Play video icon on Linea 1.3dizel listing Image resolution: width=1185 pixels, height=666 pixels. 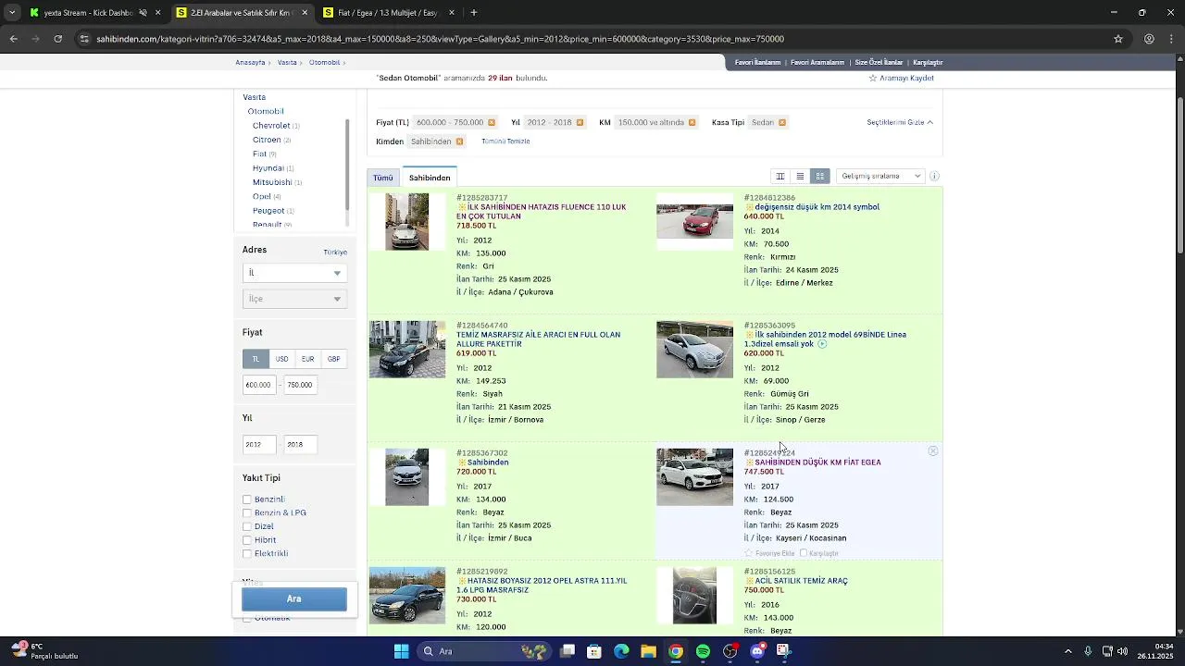tap(822, 344)
